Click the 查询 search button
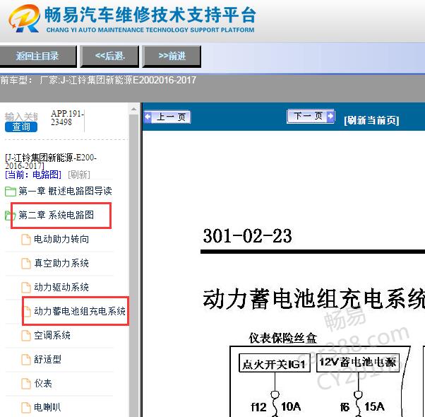425x417 pixels. (21, 127)
